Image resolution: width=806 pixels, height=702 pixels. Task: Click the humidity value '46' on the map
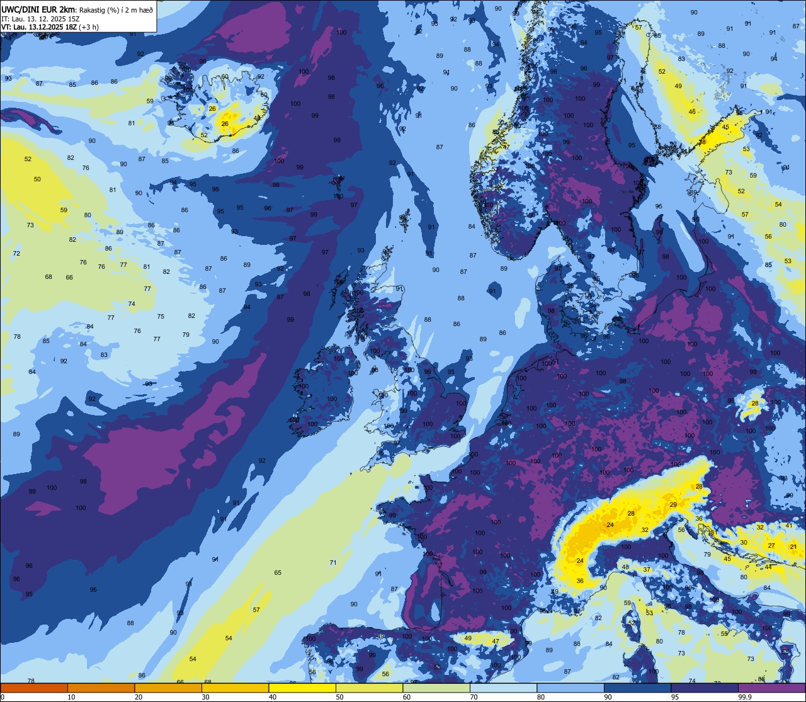(692, 111)
